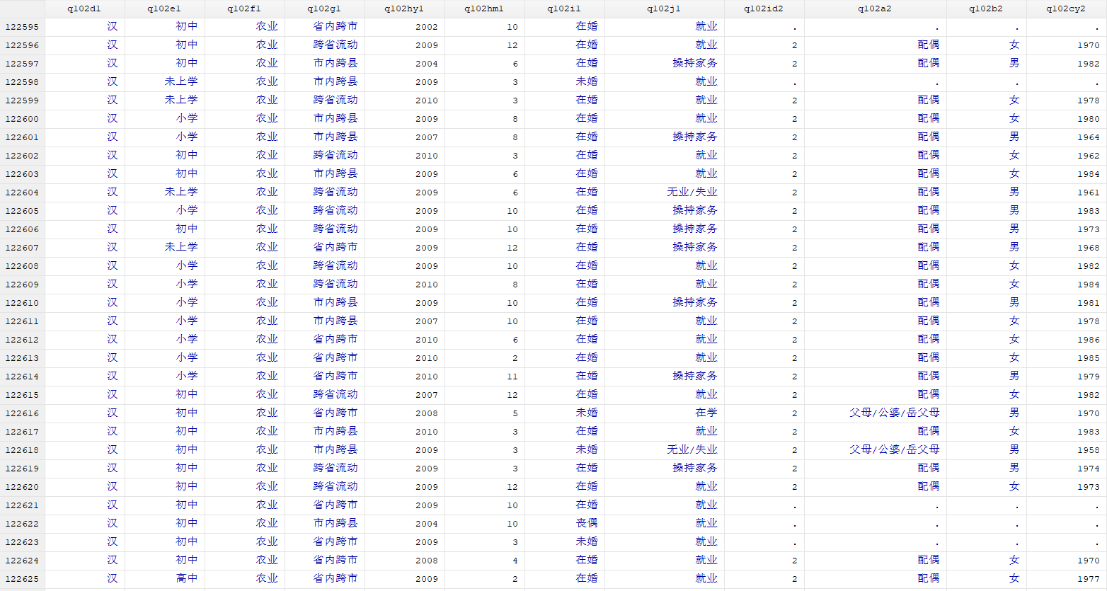Image resolution: width=1107 pixels, height=591 pixels.
Task: Select the q102hy1 column header
Action: pyautogui.click(x=404, y=8)
